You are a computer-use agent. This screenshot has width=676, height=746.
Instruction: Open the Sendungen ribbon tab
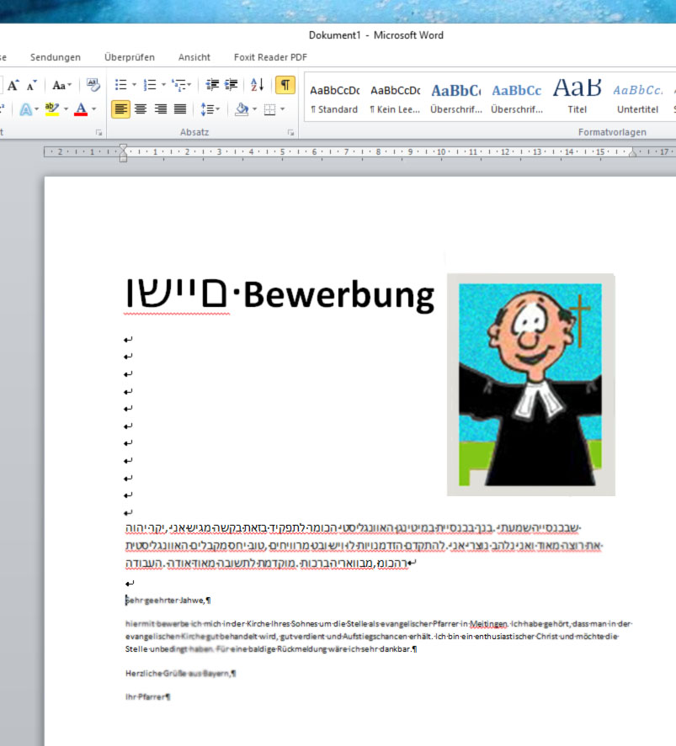(56, 57)
